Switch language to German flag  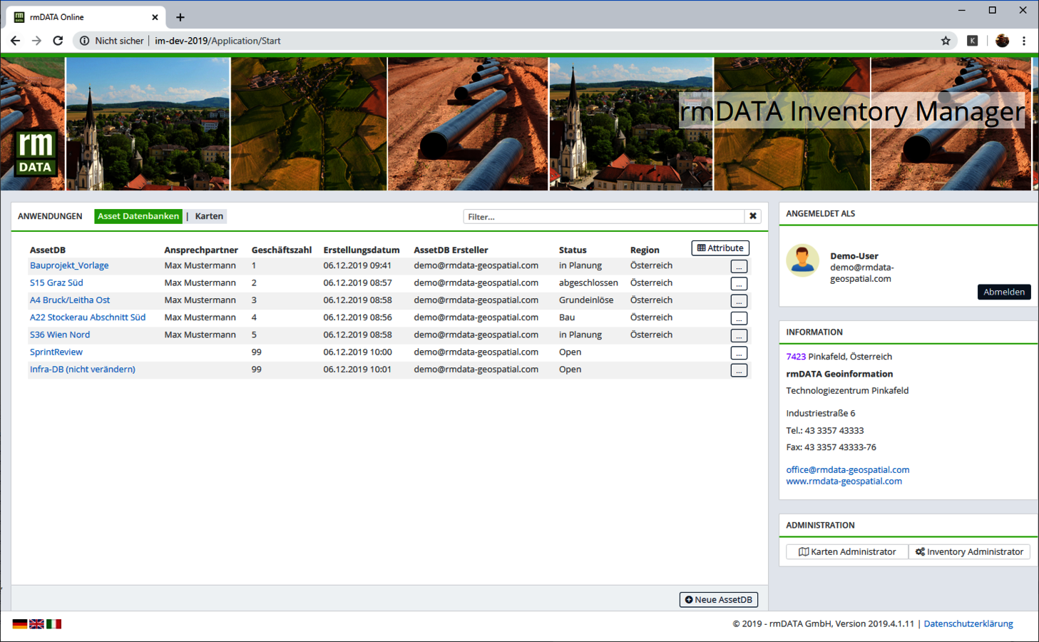[20, 623]
